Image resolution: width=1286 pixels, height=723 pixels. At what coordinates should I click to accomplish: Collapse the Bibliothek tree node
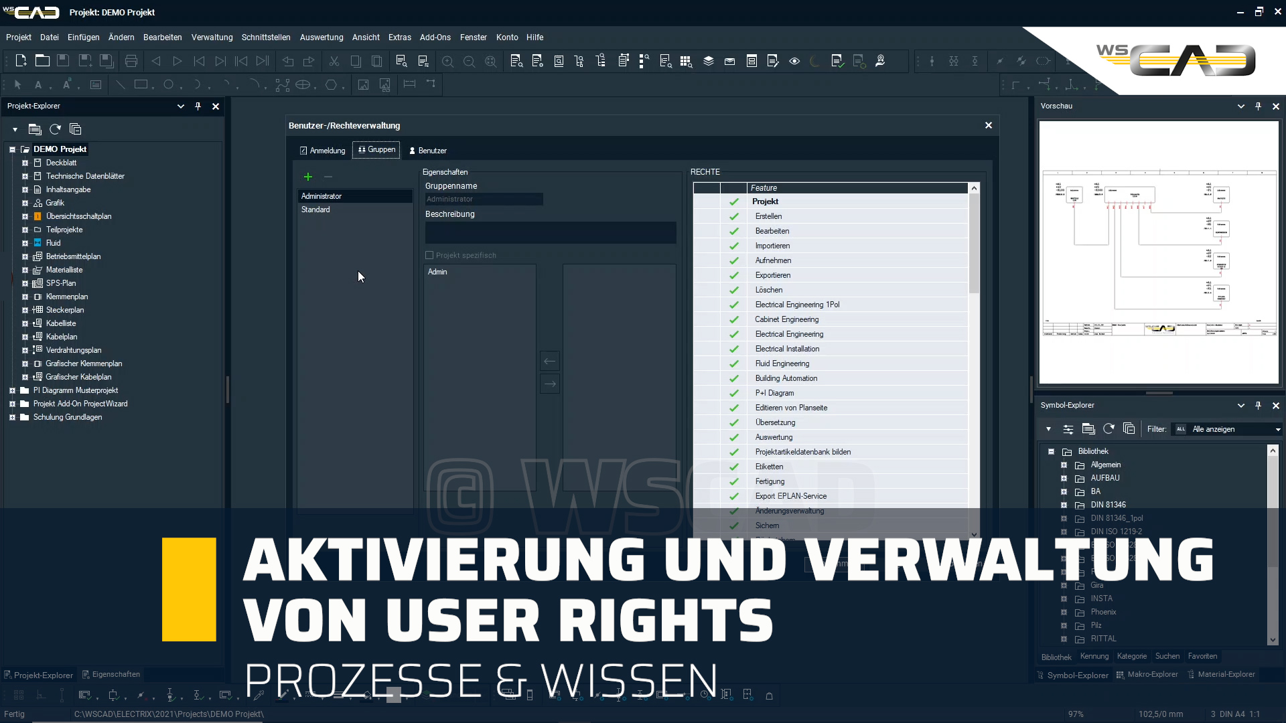1050,451
